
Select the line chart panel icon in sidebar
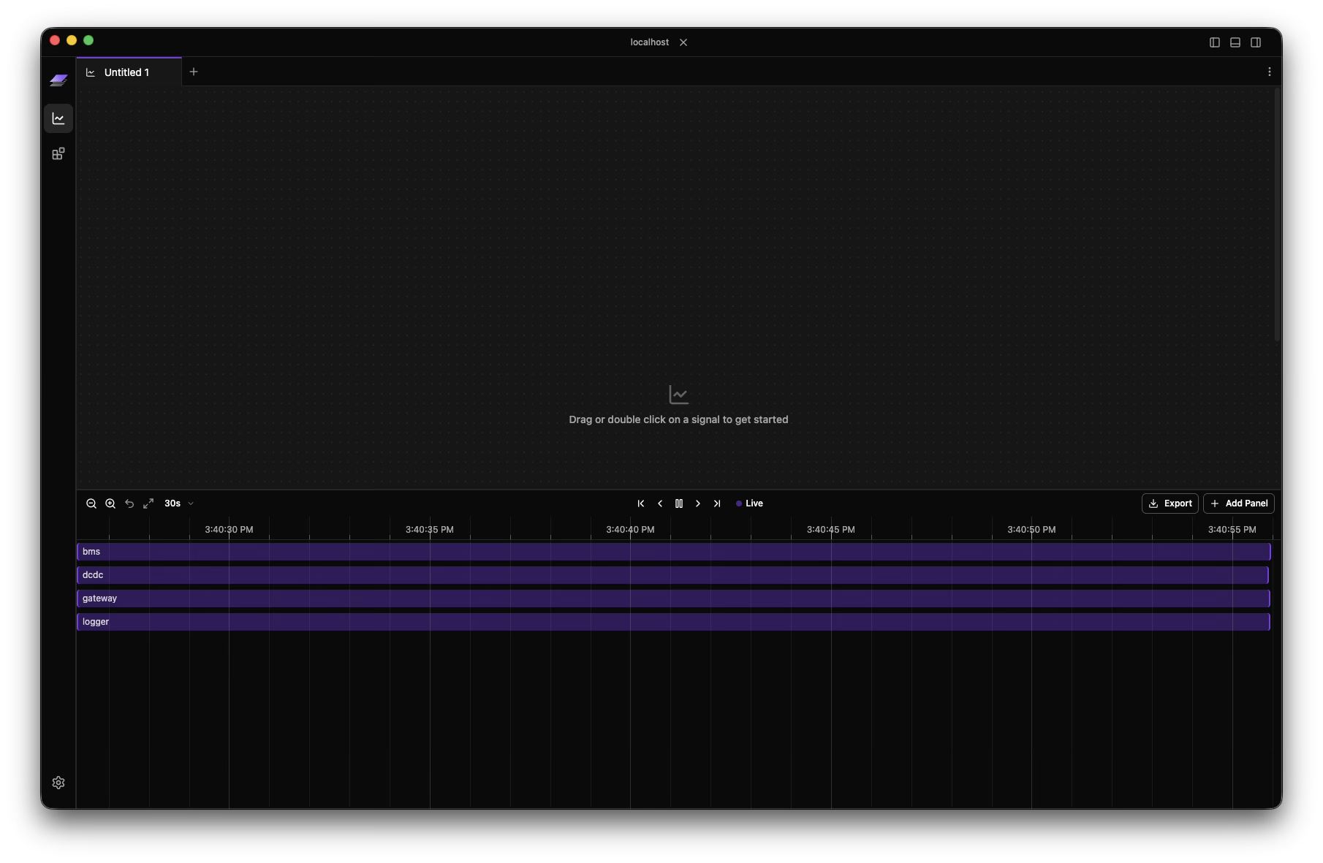tap(58, 118)
